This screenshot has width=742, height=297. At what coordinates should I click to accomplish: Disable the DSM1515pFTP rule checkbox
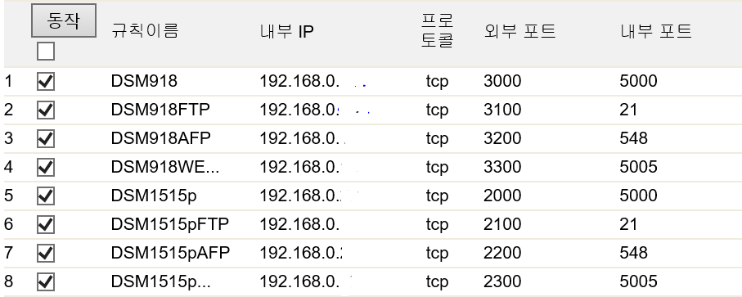[x=46, y=224]
